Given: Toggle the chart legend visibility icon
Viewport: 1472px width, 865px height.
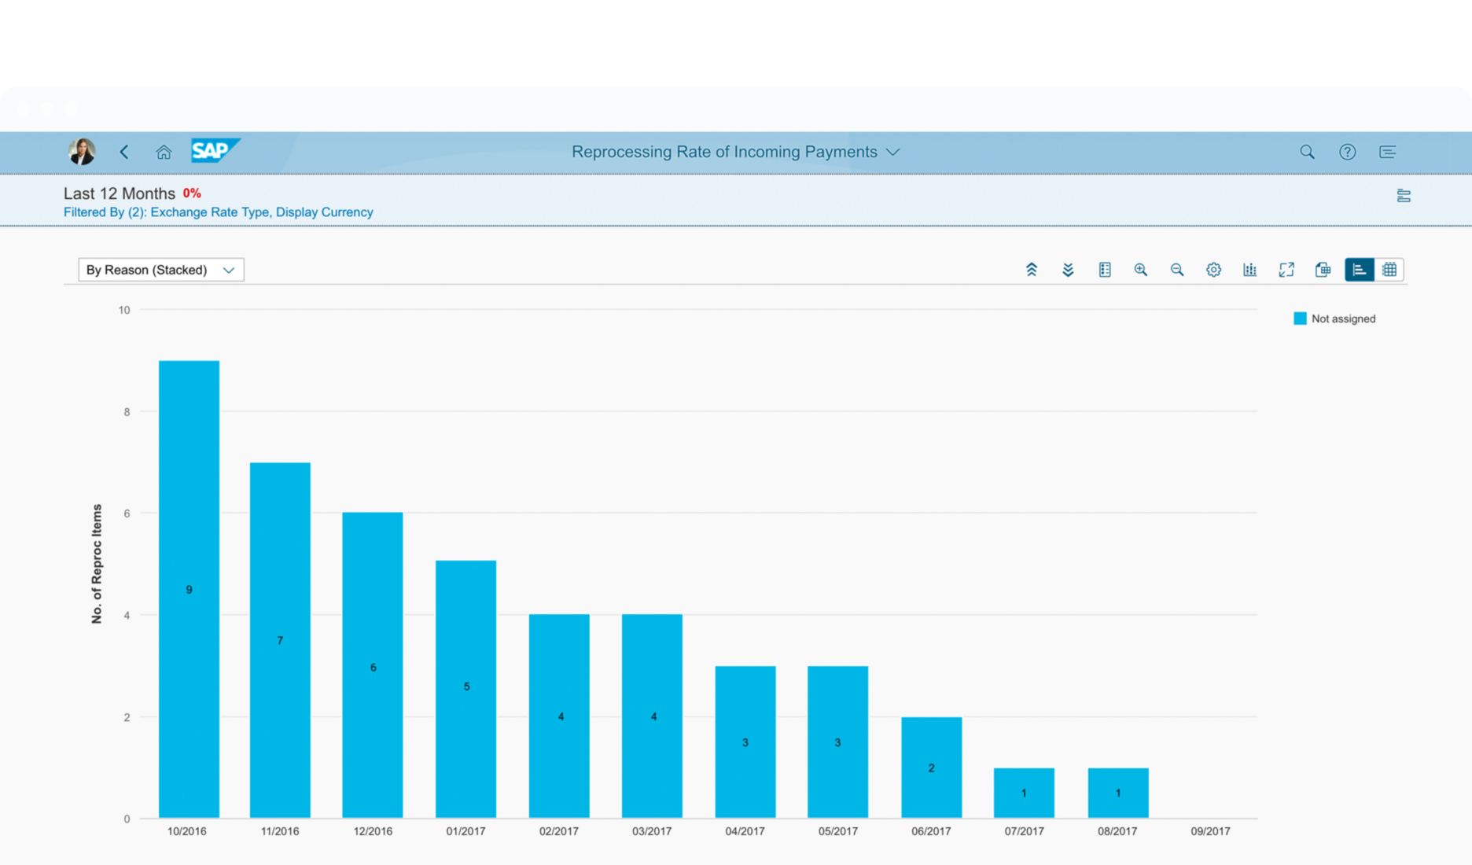Looking at the screenshot, I should click(1105, 270).
